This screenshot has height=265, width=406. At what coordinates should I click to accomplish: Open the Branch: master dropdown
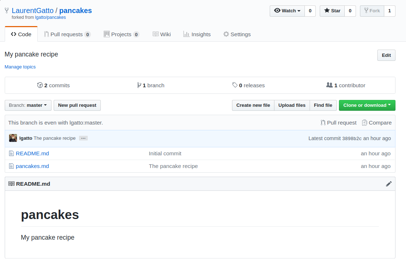click(x=28, y=105)
